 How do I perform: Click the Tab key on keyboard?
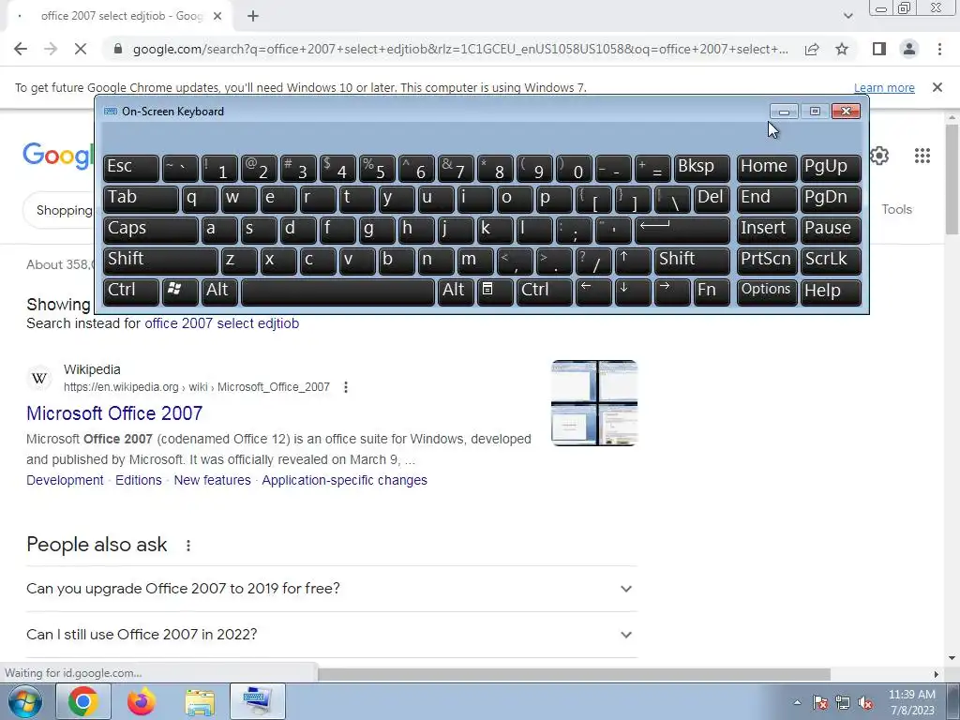[141, 200]
